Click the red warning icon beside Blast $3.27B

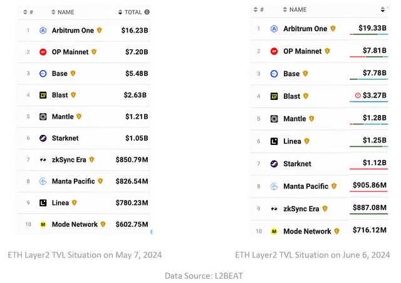pyautogui.click(x=358, y=96)
